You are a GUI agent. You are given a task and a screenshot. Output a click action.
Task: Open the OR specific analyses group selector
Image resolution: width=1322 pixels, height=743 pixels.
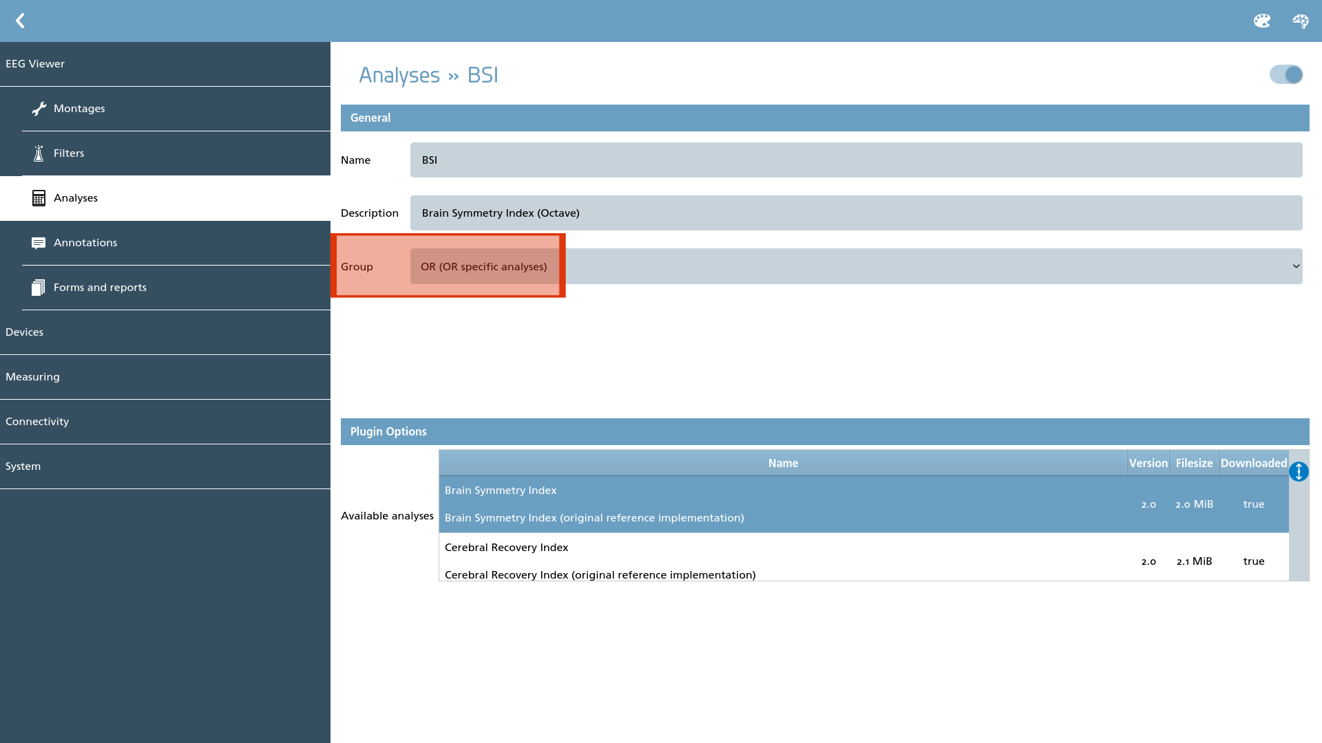[856, 266]
